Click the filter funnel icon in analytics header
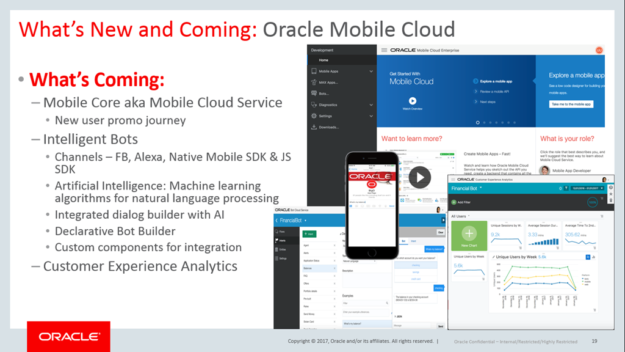 tap(567, 189)
